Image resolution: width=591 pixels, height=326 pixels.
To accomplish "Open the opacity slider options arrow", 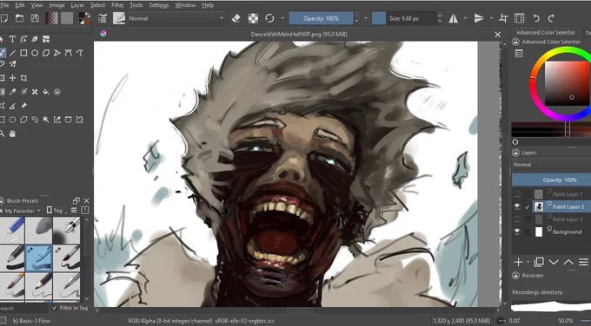I will pos(366,18).
